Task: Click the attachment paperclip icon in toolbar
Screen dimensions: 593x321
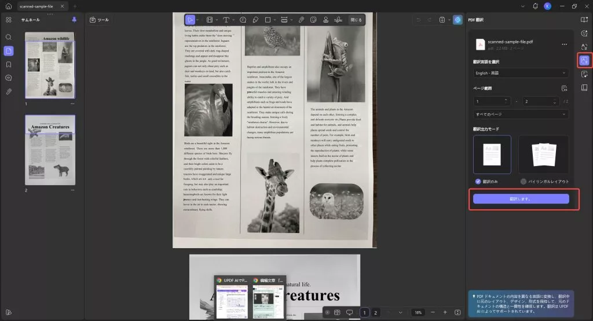Action: 301,20
